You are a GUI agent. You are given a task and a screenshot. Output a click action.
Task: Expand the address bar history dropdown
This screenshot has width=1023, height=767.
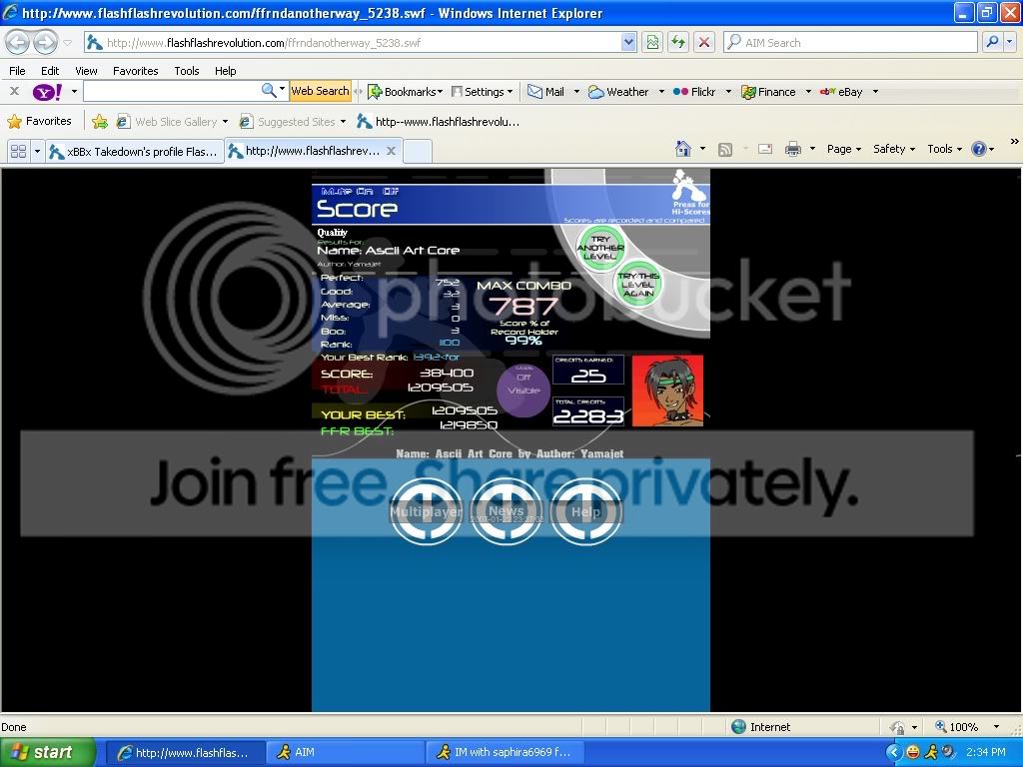(x=628, y=42)
